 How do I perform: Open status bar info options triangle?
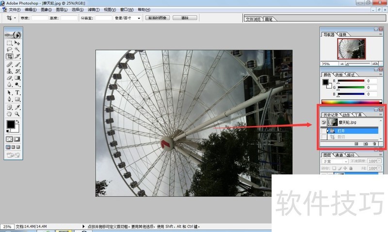83,226
